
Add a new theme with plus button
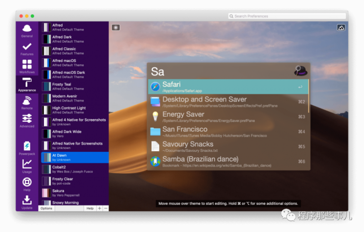tap(99, 208)
